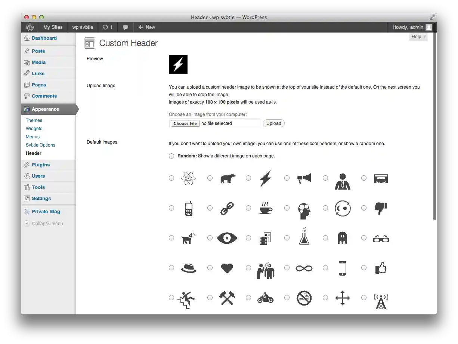This screenshot has height=344, width=458.
Task: Click the Choose File button
Action: tap(185, 123)
